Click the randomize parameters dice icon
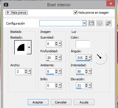 click(x=100, y=23)
